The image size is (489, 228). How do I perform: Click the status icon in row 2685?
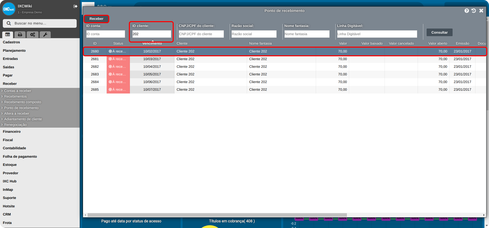110,89
